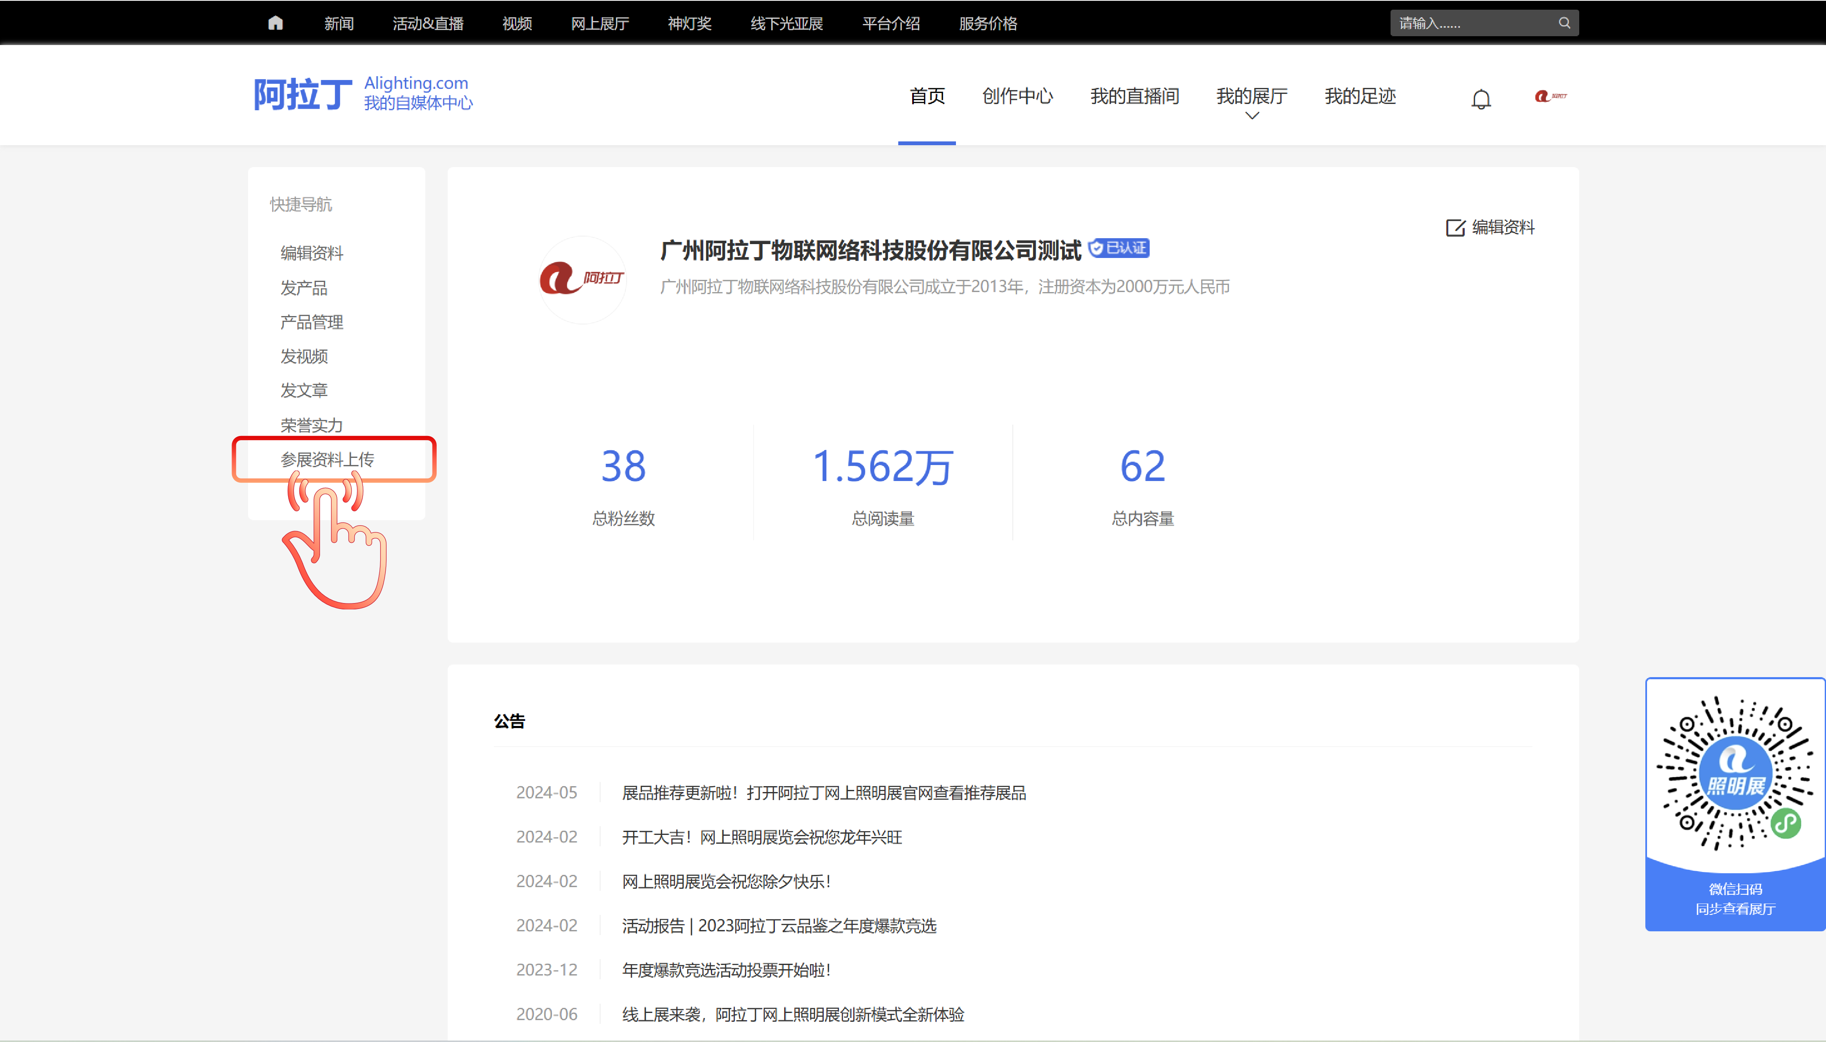Click the 阿拉丁 Alighting.com site logo
Image resolution: width=1826 pixels, height=1042 pixels.
click(x=363, y=94)
